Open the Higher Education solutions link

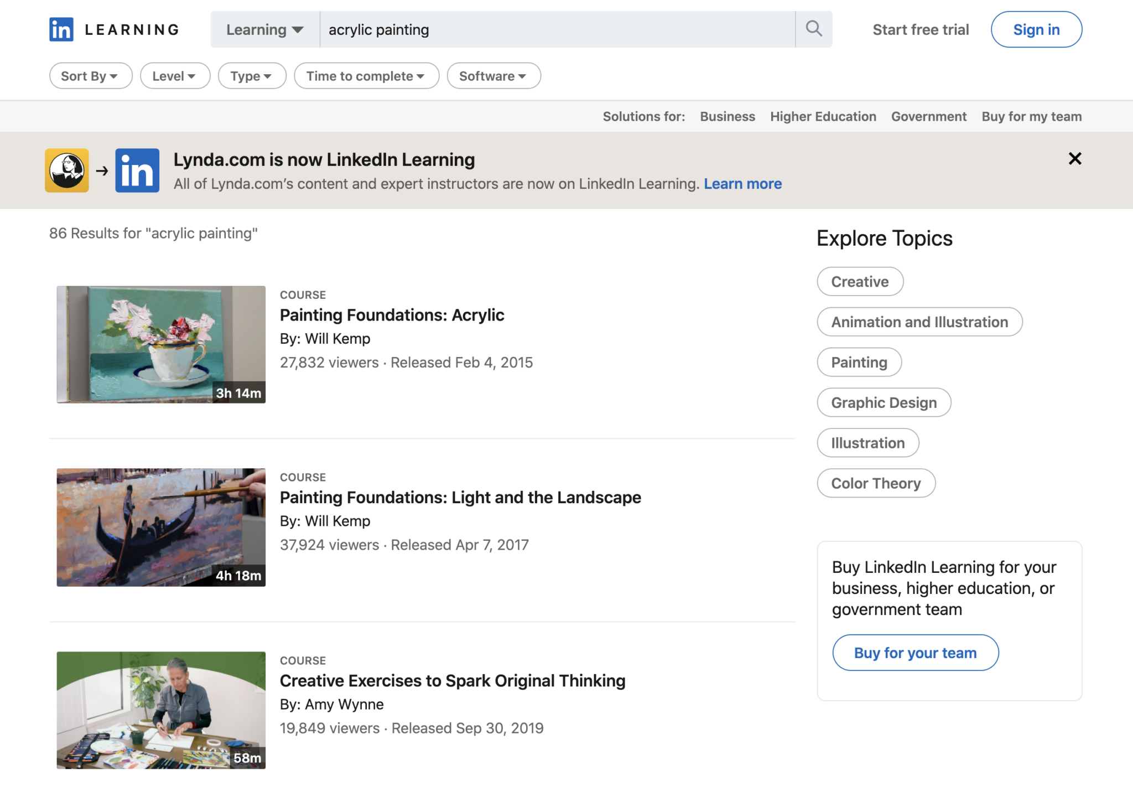pyautogui.click(x=823, y=116)
